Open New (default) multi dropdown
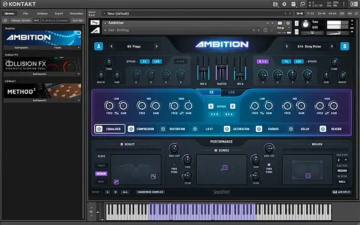 click(x=104, y=14)
